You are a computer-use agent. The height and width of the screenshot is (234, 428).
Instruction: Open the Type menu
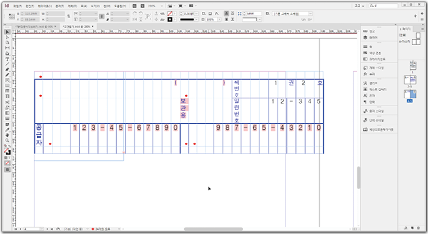tap(59, 6)
